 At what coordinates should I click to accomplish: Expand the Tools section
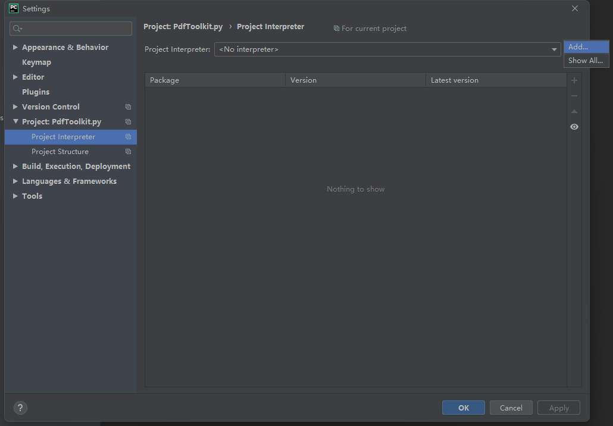[15, 196]
